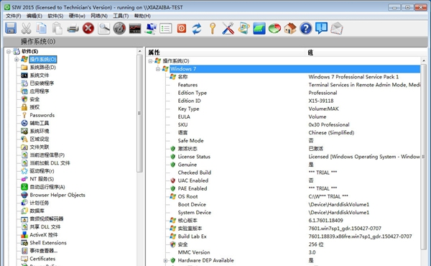Click the Save floppy disk toolbar icon
Image resolution: width=431 pixels, height=266 pixels.
pyautogui.click(x=11, y=28)
